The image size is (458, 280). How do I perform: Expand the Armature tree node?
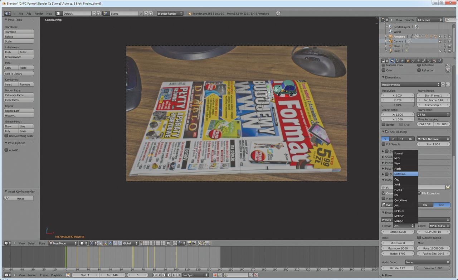(x=386, y=37)
